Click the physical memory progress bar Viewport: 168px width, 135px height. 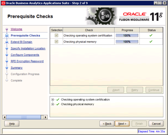127,42
